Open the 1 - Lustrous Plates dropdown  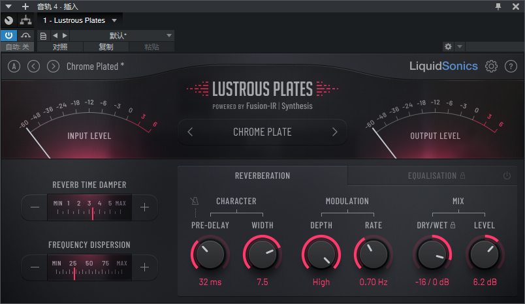[80, 20]
